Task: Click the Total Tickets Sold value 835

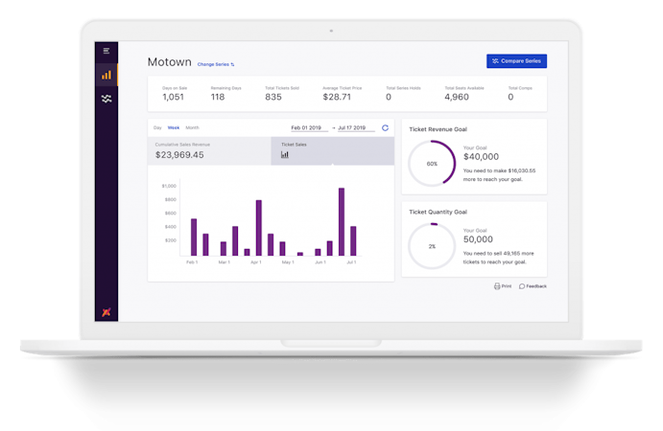Action: (273, 97)
